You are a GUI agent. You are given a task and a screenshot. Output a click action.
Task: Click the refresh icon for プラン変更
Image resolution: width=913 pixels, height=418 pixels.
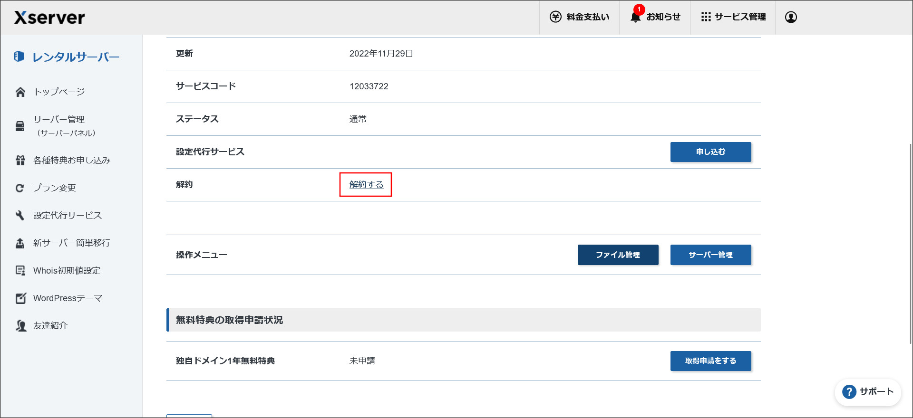(x=20, y=188)
